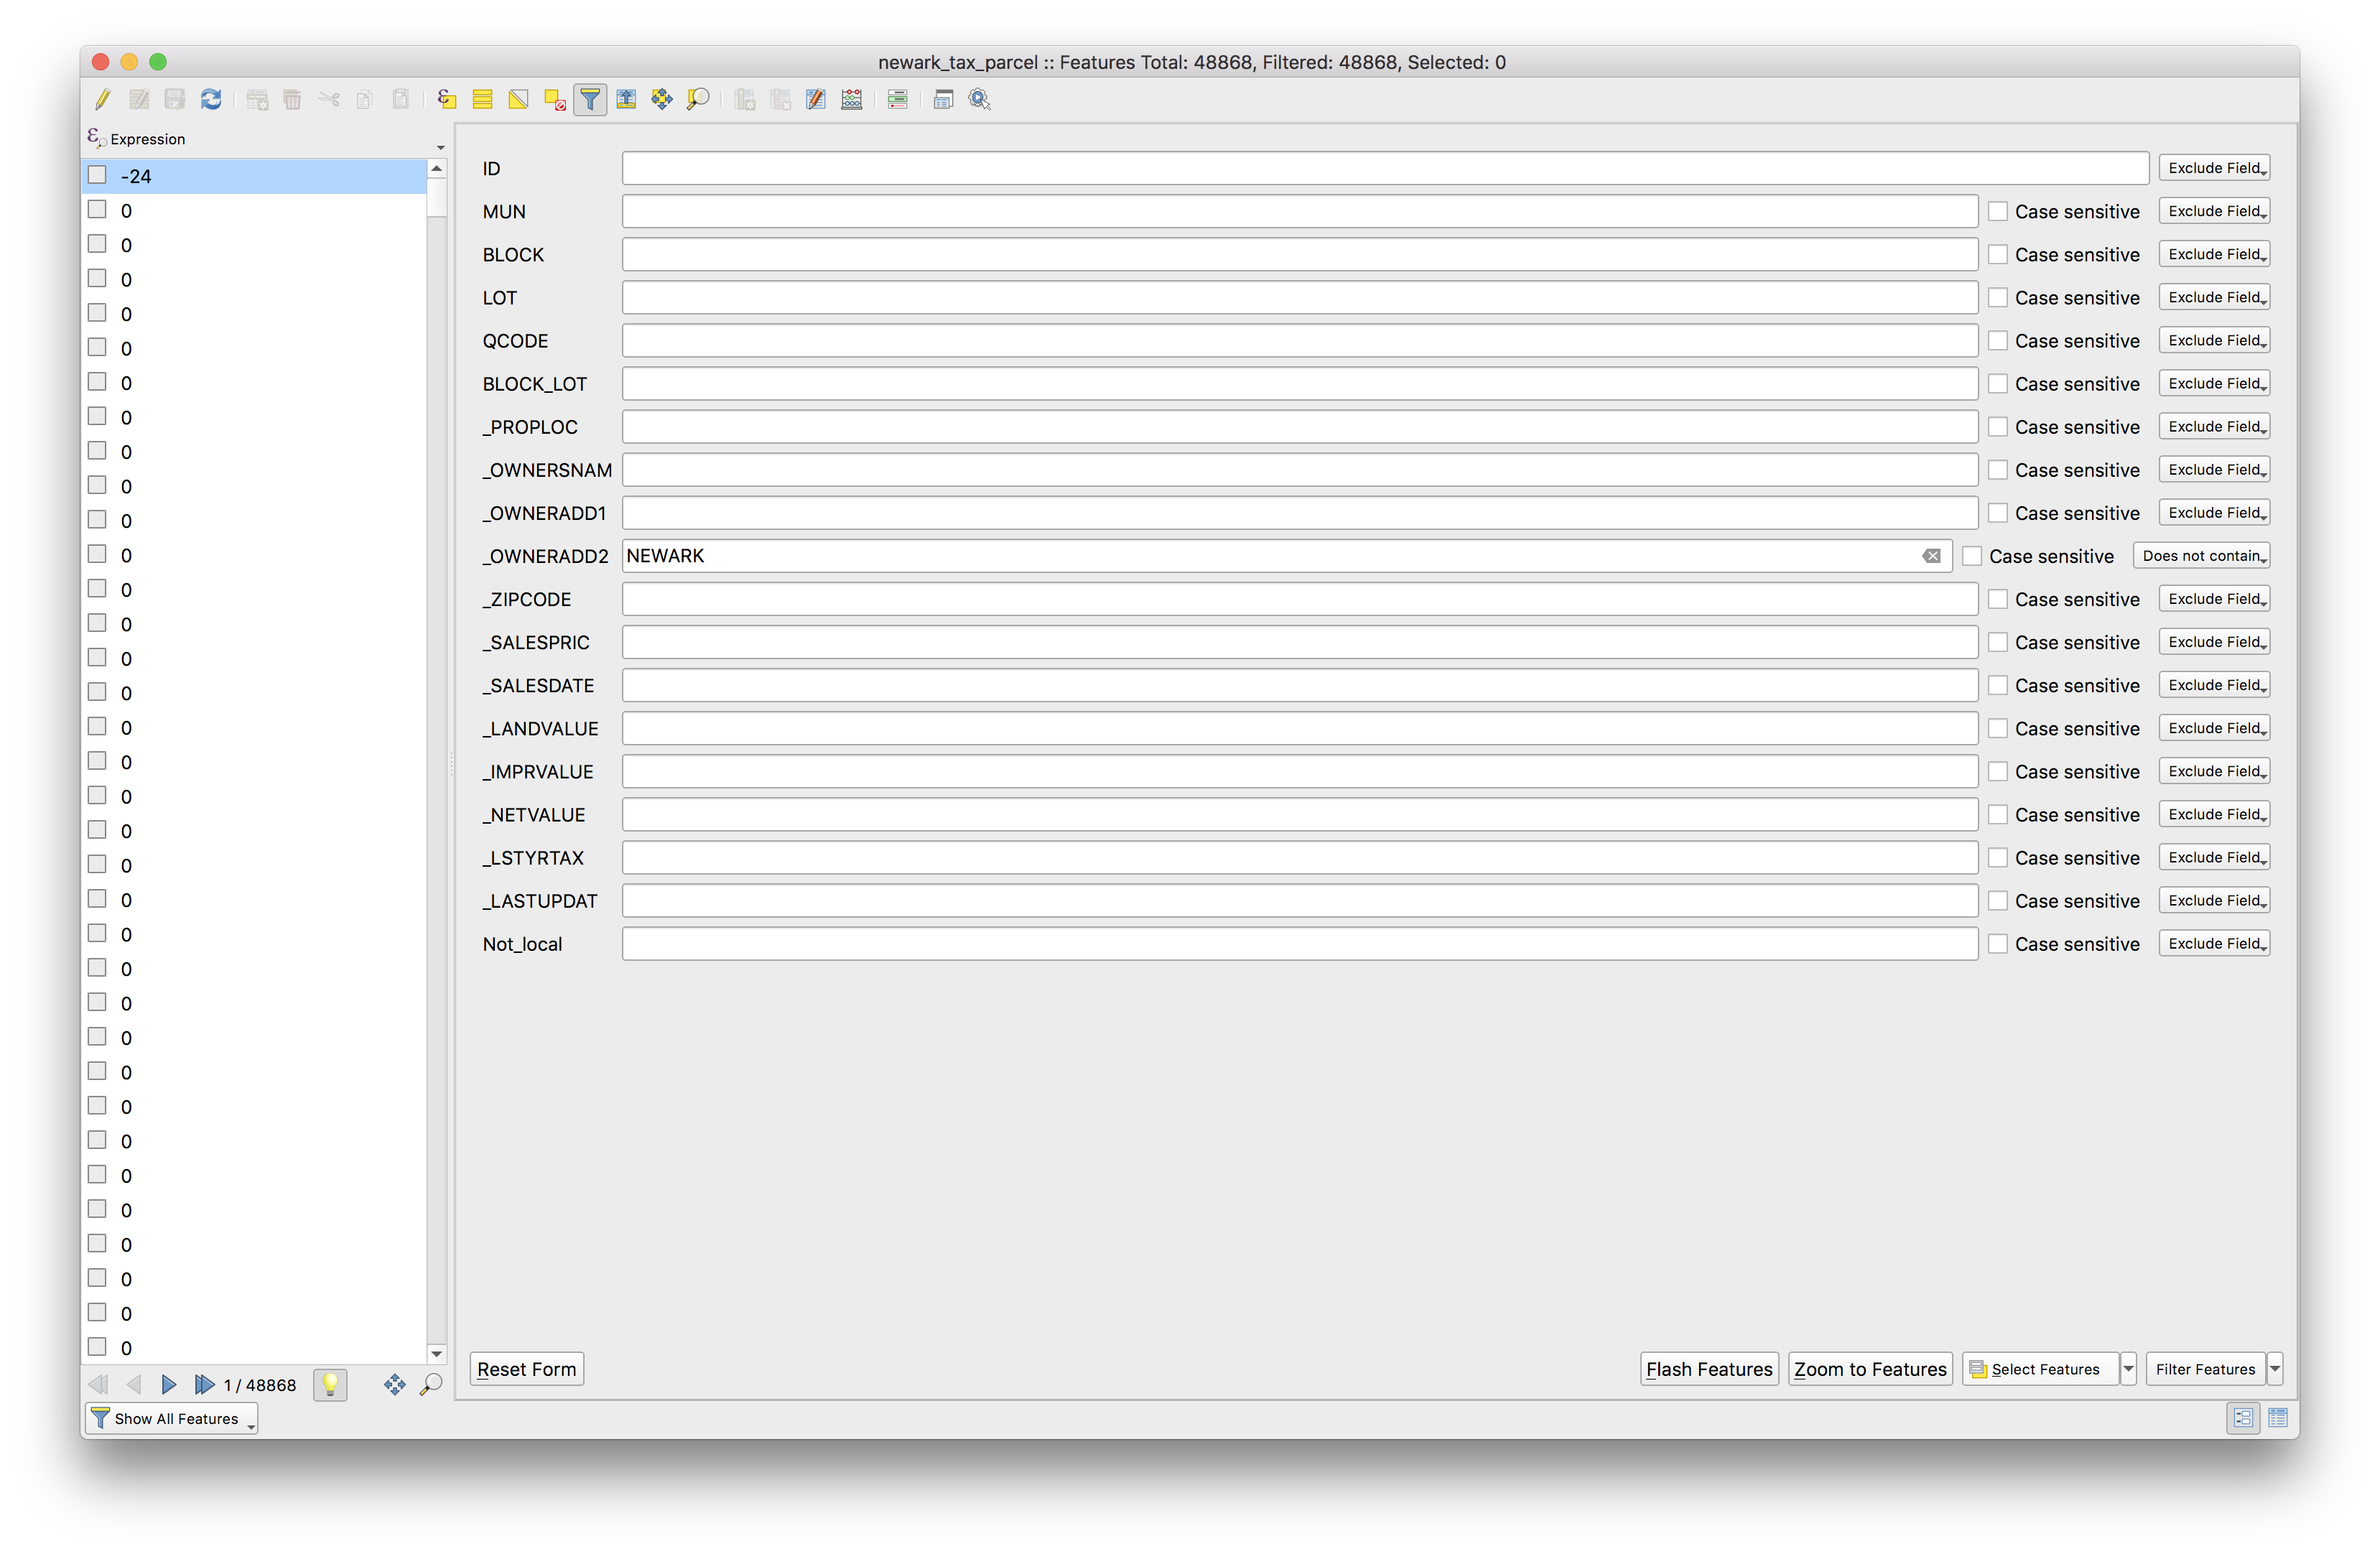The image size is (2380, 1554).
Task: Open select features by expression tool
Action: click(x=447, y=99)
